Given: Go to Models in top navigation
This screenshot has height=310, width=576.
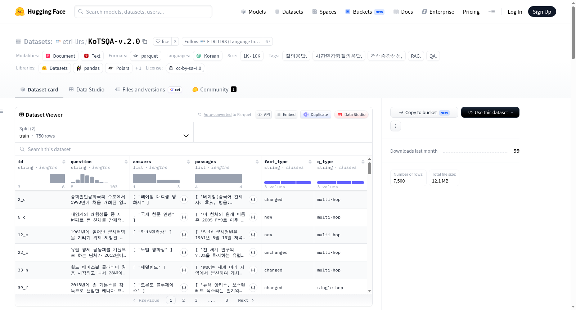Looking at the screenshot, I should point(253,12).
